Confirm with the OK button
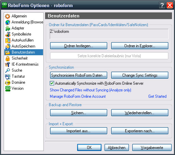Viewport: 175px width, 155px height. pos(89,148)
